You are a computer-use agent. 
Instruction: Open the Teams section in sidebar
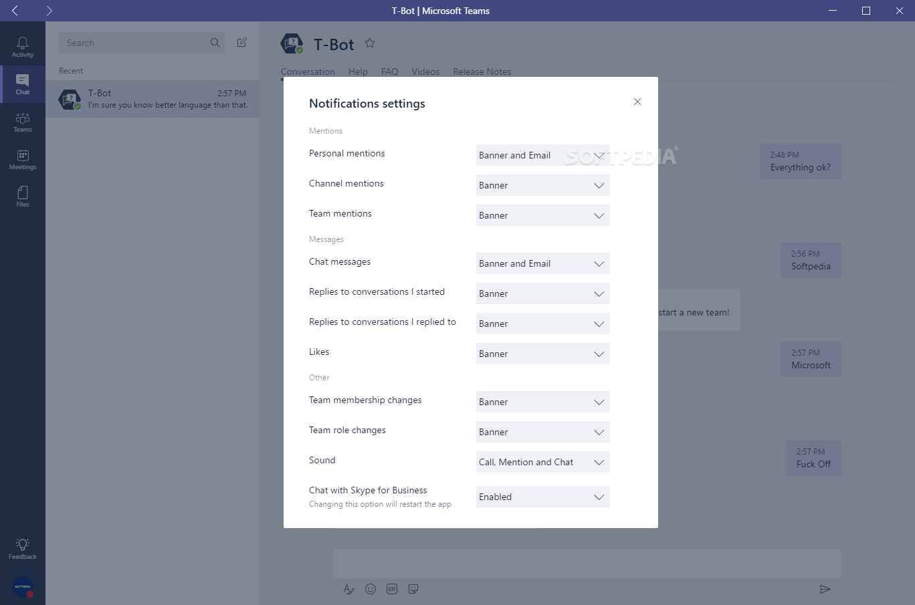23,122
